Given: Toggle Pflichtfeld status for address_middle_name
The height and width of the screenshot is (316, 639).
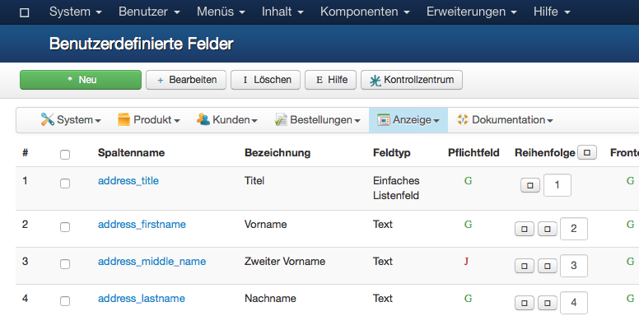Looking at the screenshot, I should (466, 261).
